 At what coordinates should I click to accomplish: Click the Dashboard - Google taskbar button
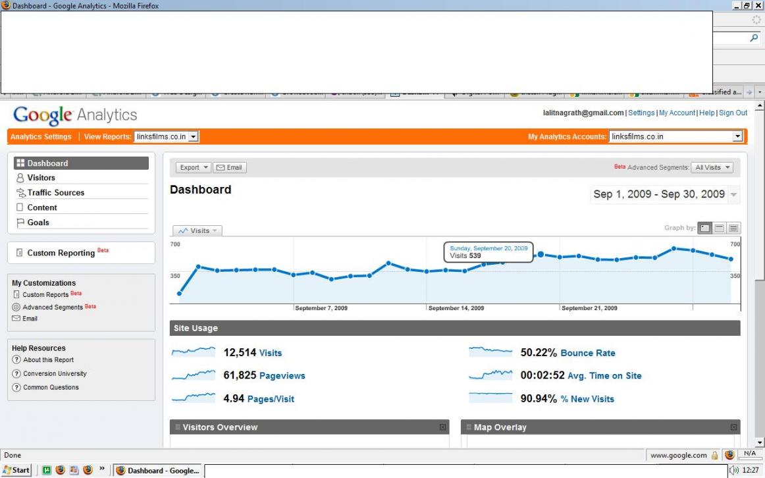click(158, 471)
